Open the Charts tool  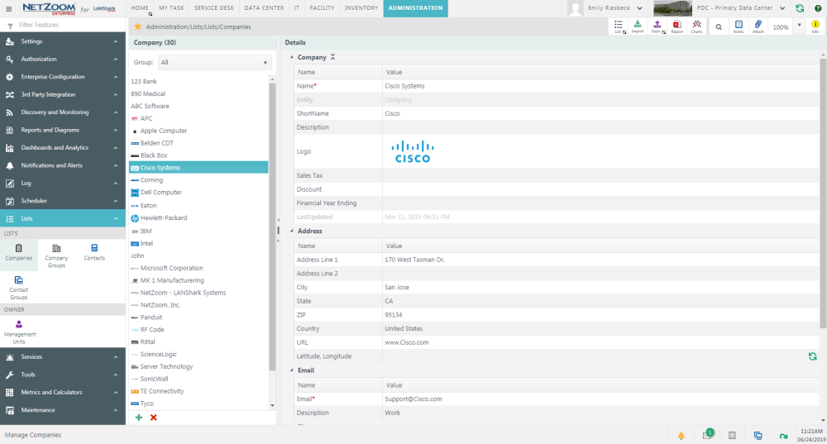(x=696, y=26)
